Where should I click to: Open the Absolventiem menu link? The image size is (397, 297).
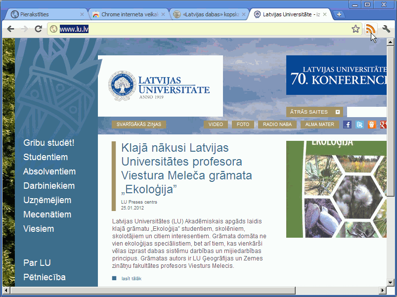point(49,171)
